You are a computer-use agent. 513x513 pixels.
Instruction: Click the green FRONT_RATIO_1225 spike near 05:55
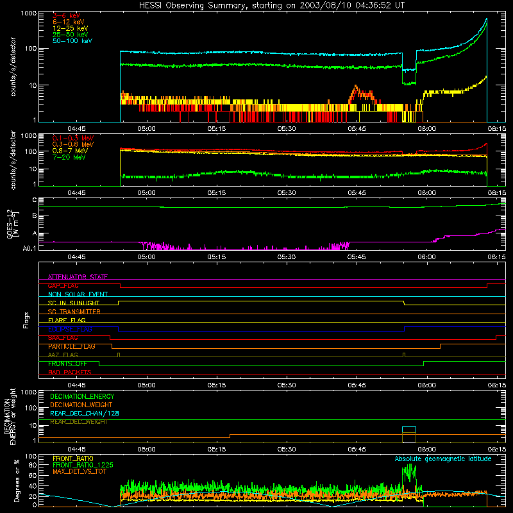pos(409,473)
